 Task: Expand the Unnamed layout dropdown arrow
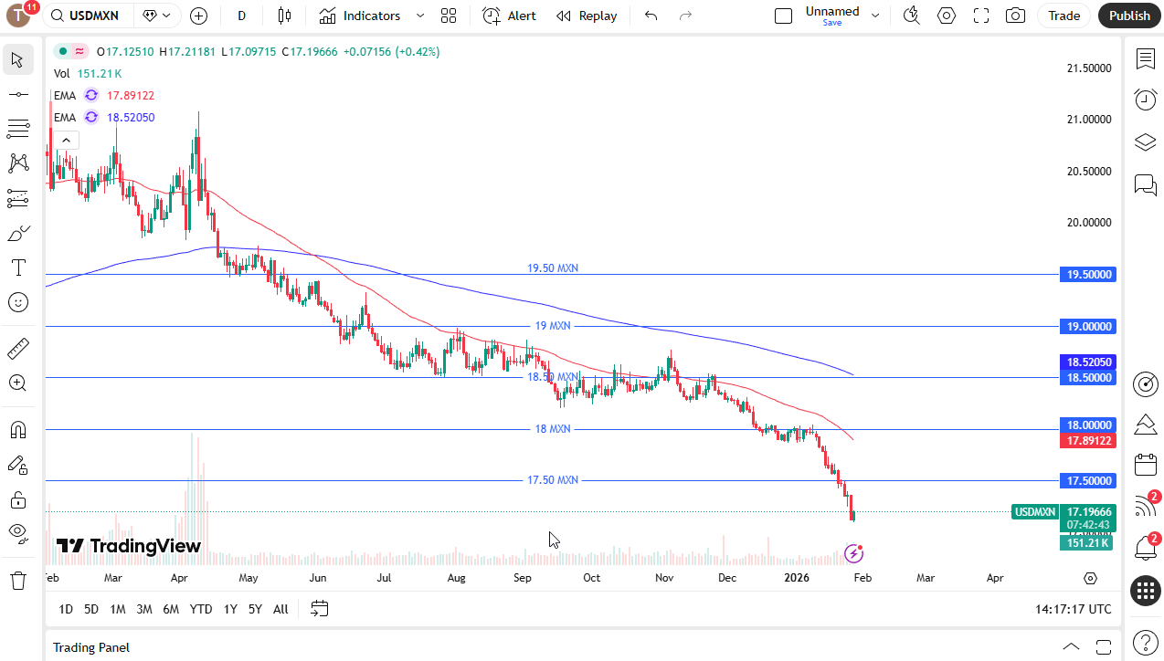pos(875,16)
